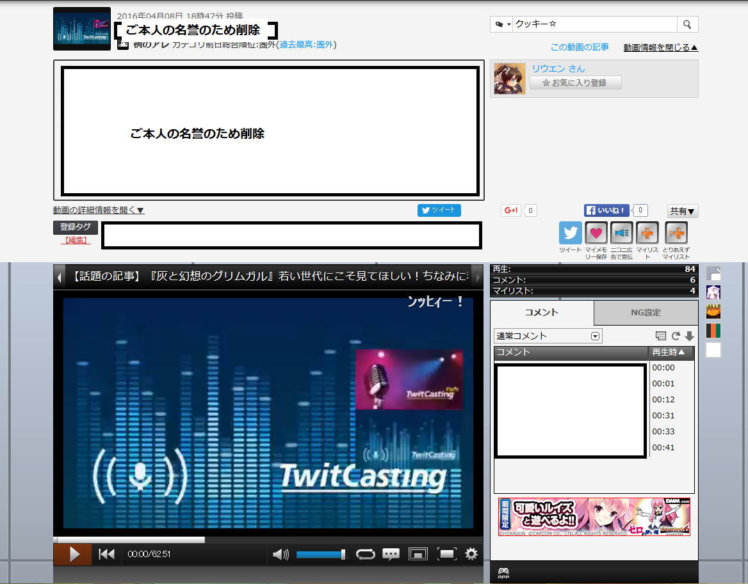
Task: Open 【話題の記事】 news ticker headline
Action: coord(268,276)
